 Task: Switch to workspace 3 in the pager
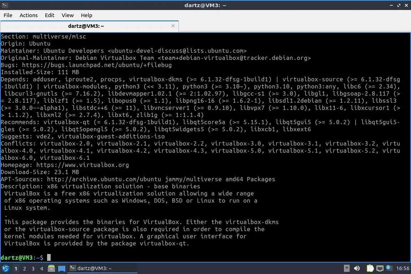pos(33,269)
